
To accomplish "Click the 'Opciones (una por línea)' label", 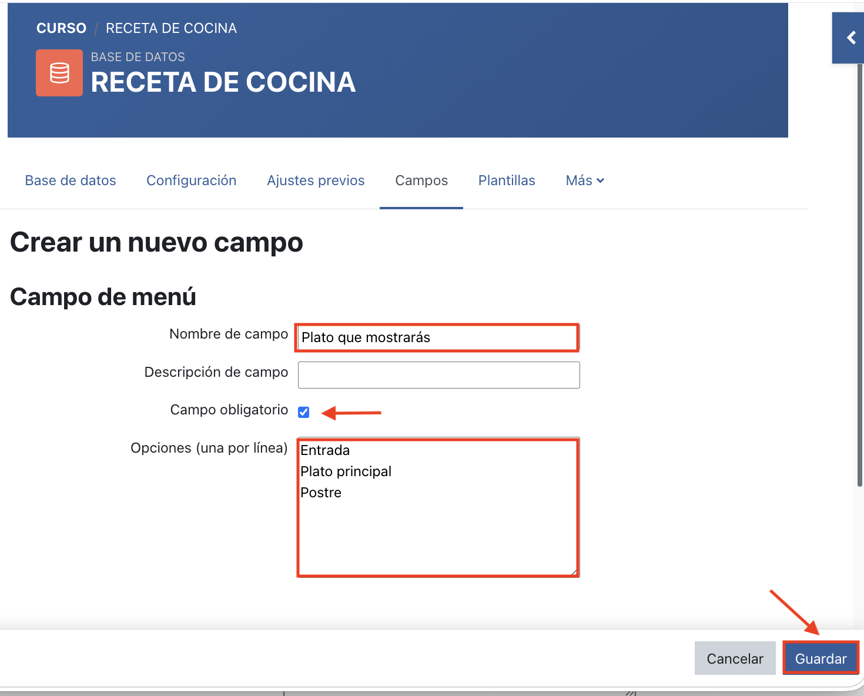I will (209, 448).
